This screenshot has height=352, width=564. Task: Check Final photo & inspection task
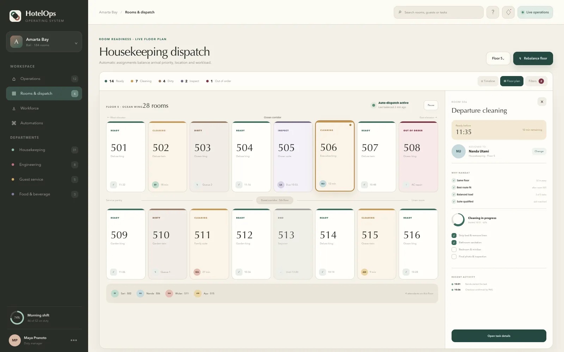coord(454,257)
